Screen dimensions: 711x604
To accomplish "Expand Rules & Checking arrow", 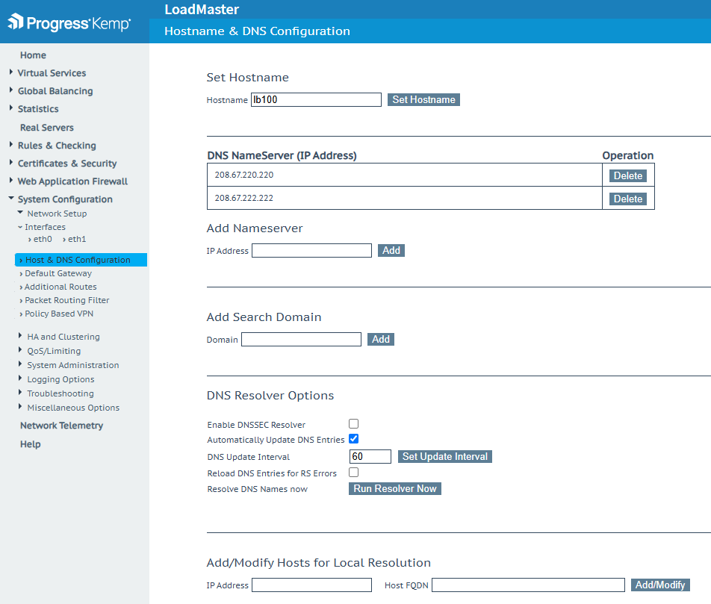I will pyautogui.click(x=11, y=145).
